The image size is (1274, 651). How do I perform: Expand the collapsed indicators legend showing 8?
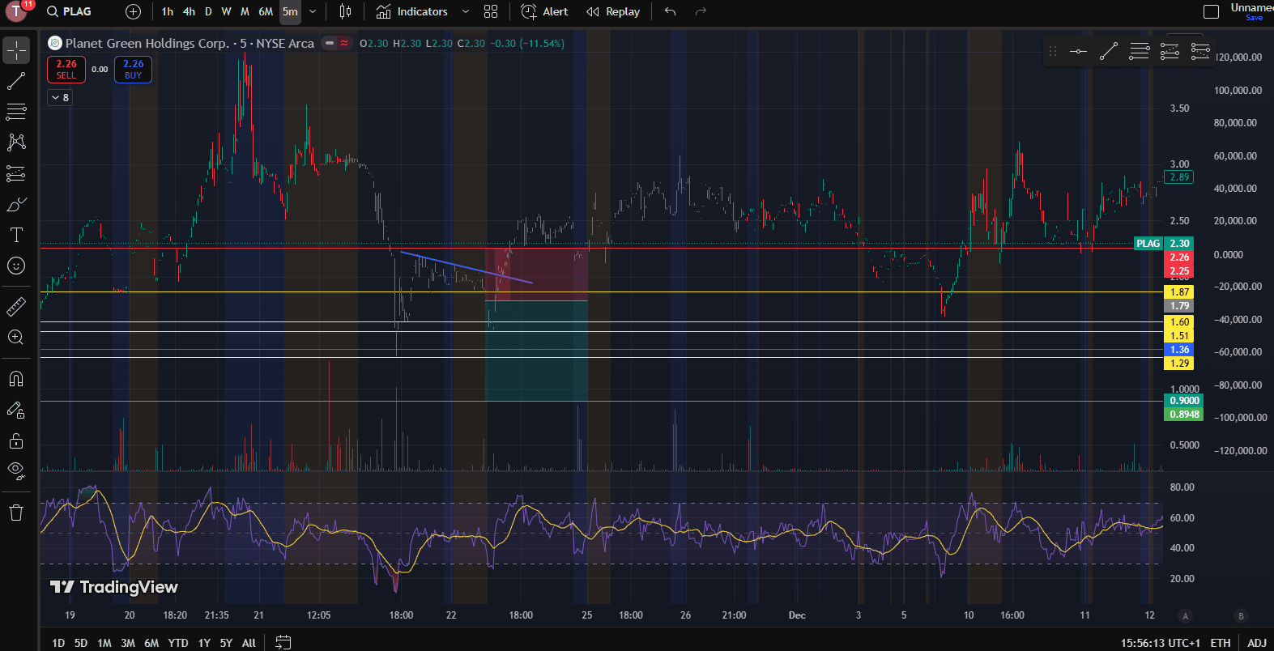coord(61,97)
